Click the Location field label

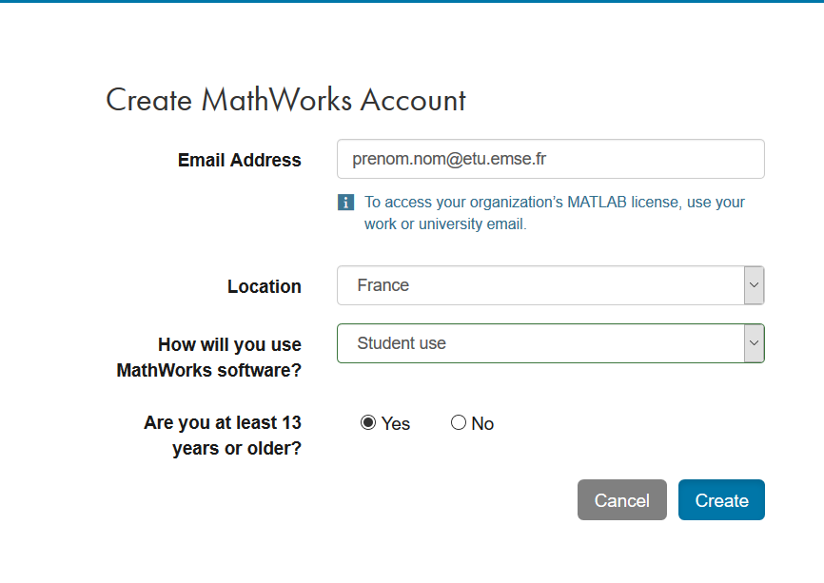(x=265, y=286)
